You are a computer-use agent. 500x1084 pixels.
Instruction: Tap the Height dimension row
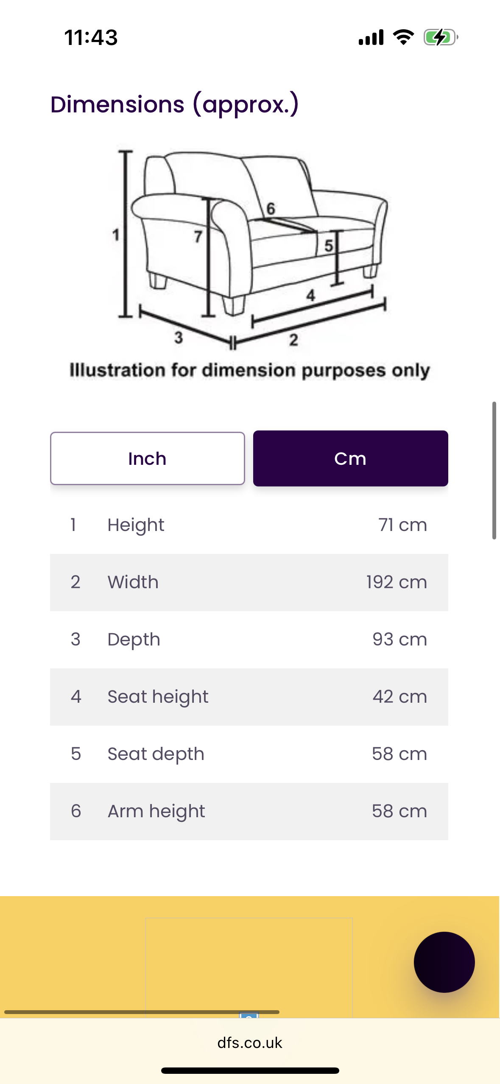pyautogui.click(x=249, y=525)
